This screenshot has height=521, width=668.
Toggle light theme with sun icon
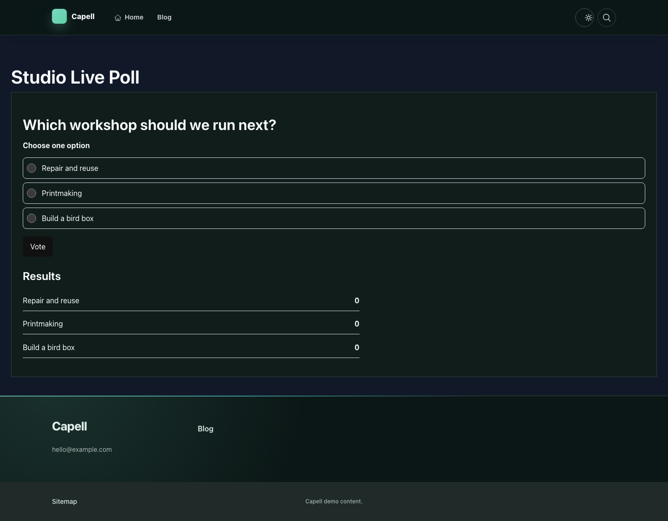584,18
